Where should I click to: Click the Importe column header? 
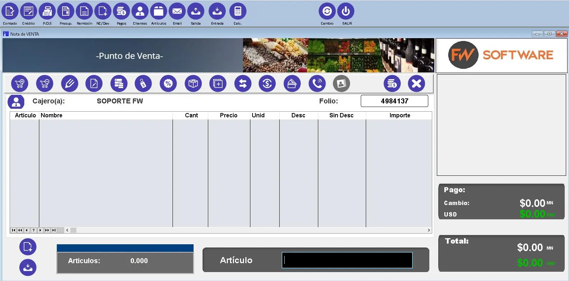click(x=399, y=116)
